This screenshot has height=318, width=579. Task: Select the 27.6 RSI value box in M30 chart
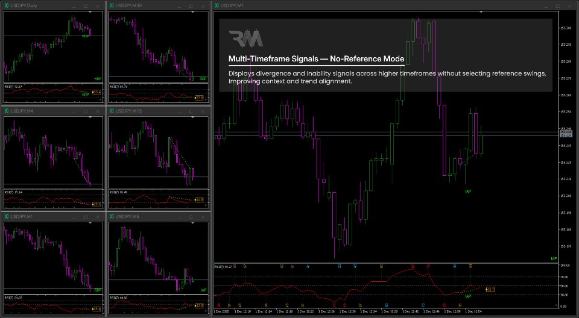pos(200,98)
